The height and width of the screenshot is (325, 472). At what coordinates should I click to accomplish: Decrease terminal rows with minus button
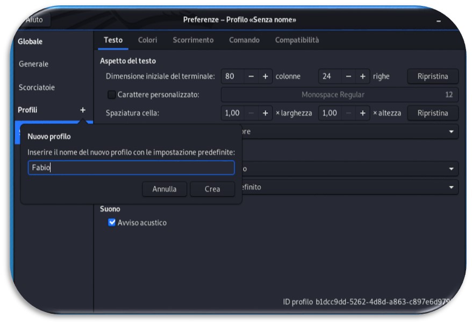[348, 76]
